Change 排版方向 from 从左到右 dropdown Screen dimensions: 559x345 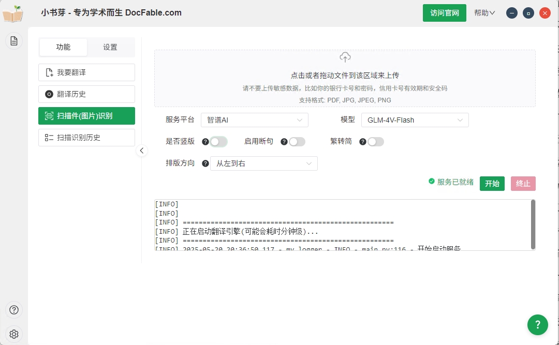point(264,163)
